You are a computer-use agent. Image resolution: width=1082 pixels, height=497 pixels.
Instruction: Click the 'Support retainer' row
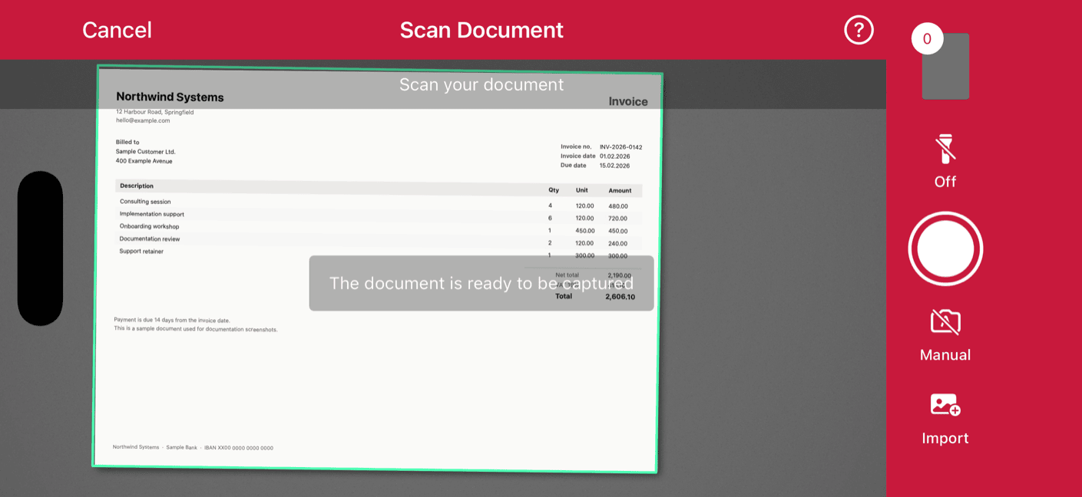(x=380, y=253)
